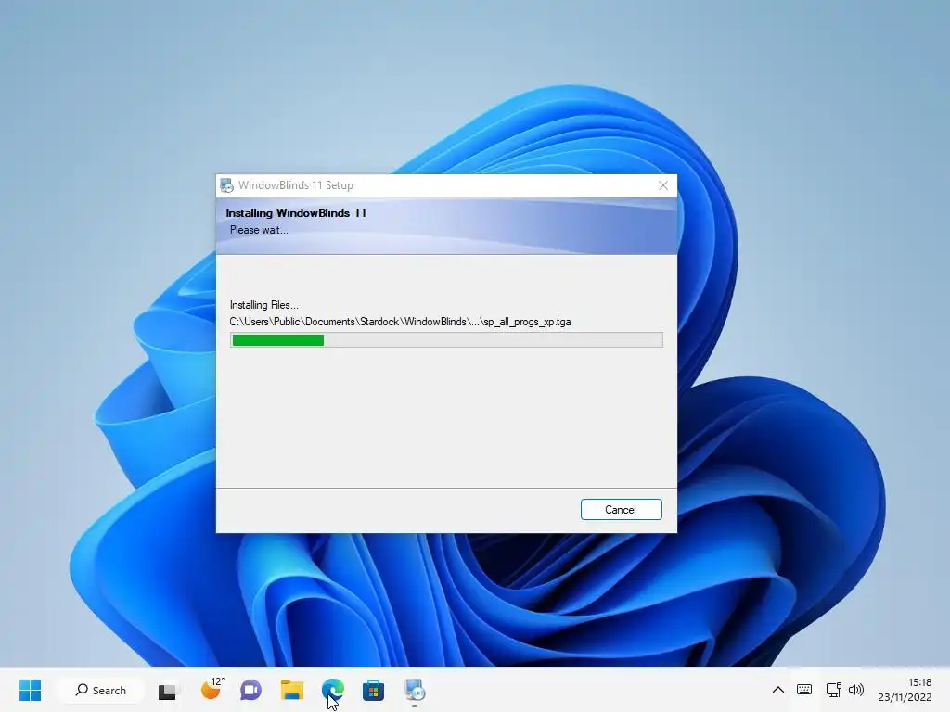The height and width of the screenshot is (712, 950).
Task: Close the WindowBlinds 11 Setup window
Action: [663, 185]
